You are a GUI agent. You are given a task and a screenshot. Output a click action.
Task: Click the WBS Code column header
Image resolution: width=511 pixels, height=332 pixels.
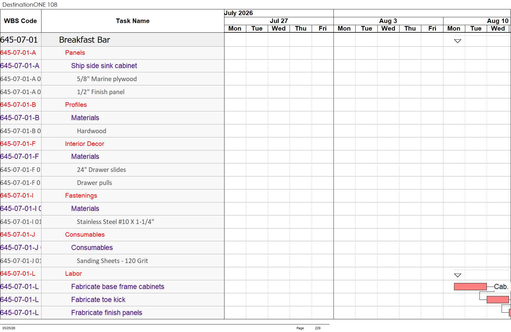(x=21, y=21)
